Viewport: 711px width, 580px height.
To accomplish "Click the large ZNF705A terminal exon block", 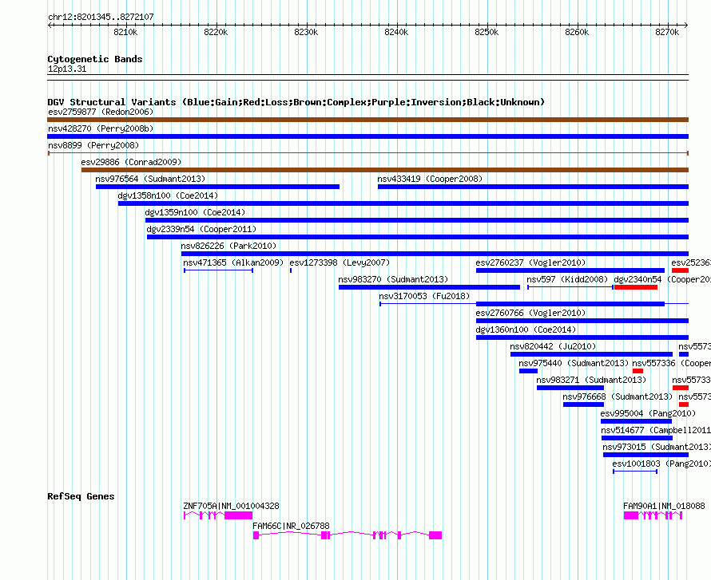I will (239, 515).
